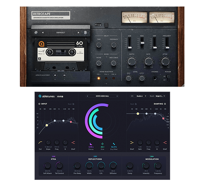Select next RetroTape preset arrow
The width and height of the screenshot is (205, 185).
click(79, 32)
